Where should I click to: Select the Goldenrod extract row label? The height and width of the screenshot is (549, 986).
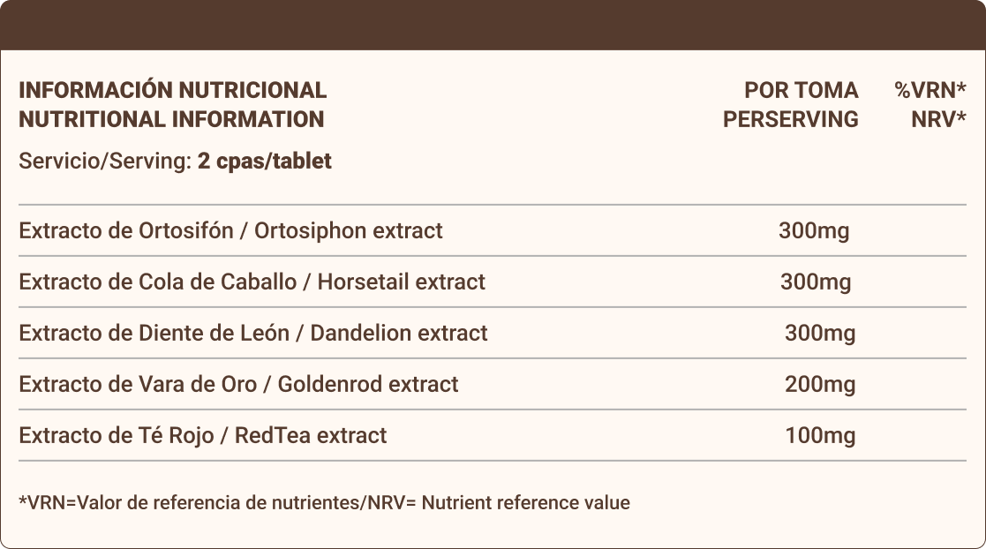(x=238, y=385)
